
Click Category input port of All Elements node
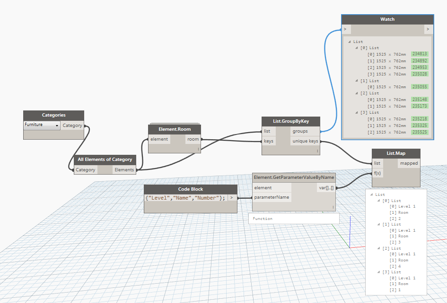[x=86, y=170]
